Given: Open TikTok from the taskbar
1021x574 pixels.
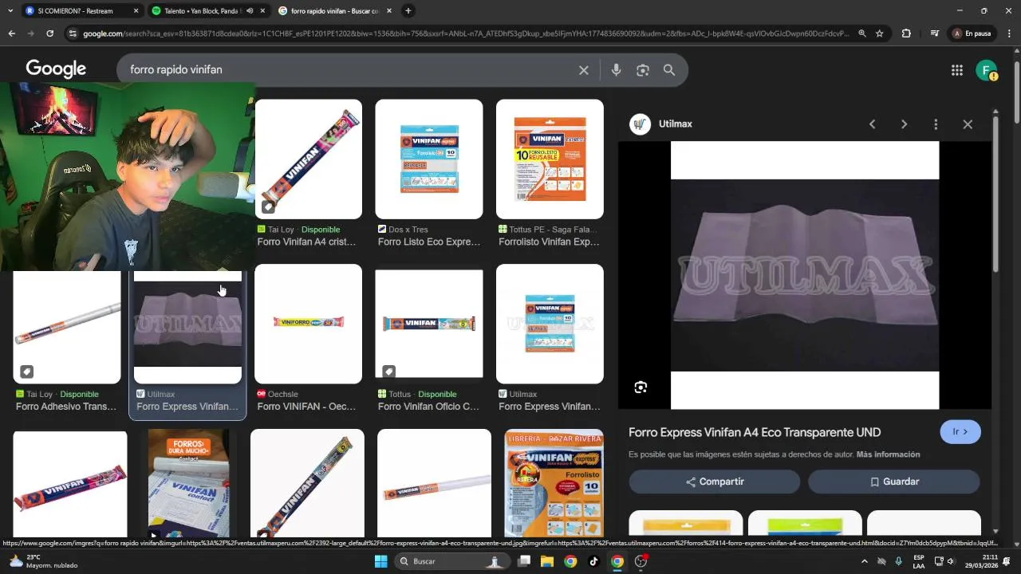Looking at the screenshot, I should tap(593, 561).
